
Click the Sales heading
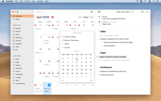(x=103, y=31)
